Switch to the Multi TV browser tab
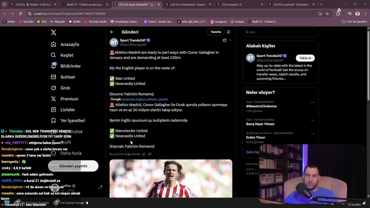Viewport: 370px width, 208px height. pos(85,4)
